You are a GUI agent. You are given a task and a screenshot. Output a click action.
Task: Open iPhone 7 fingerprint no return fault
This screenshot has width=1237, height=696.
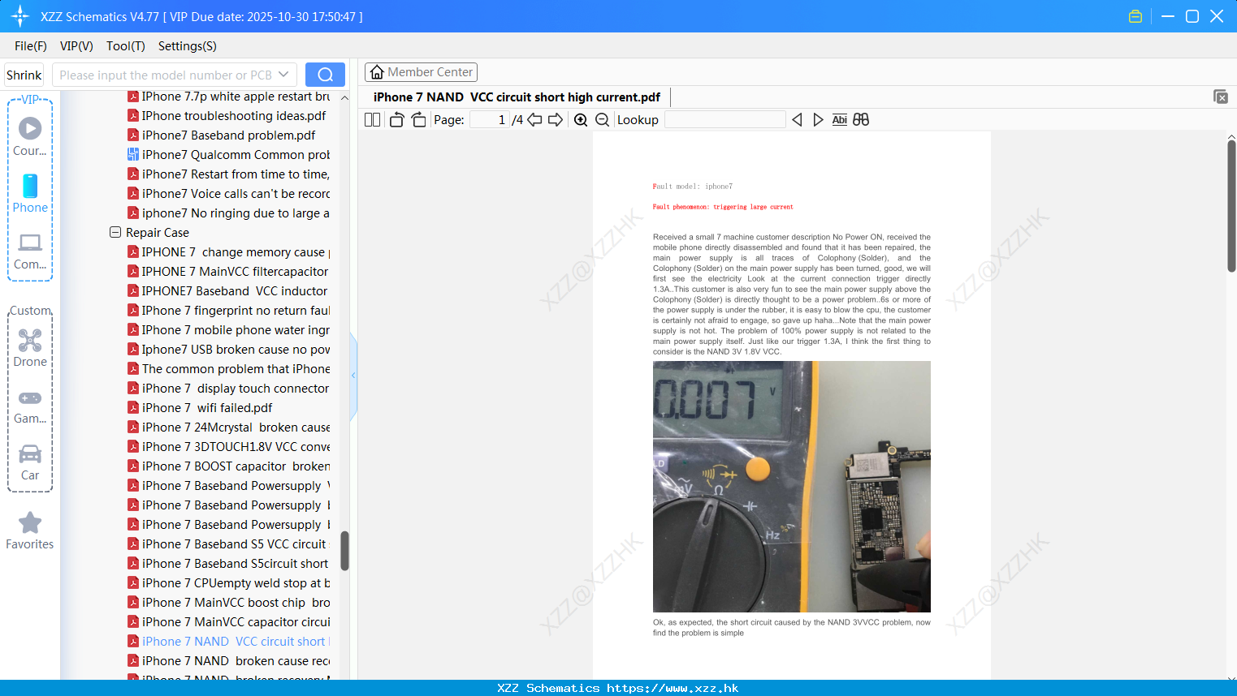pyautogui.click(x=228, y=311)
